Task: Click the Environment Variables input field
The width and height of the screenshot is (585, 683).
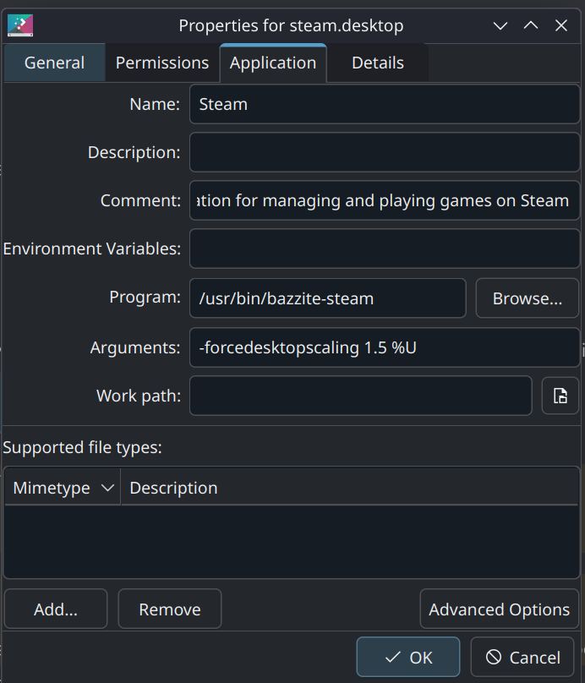Action: (385, 249)
